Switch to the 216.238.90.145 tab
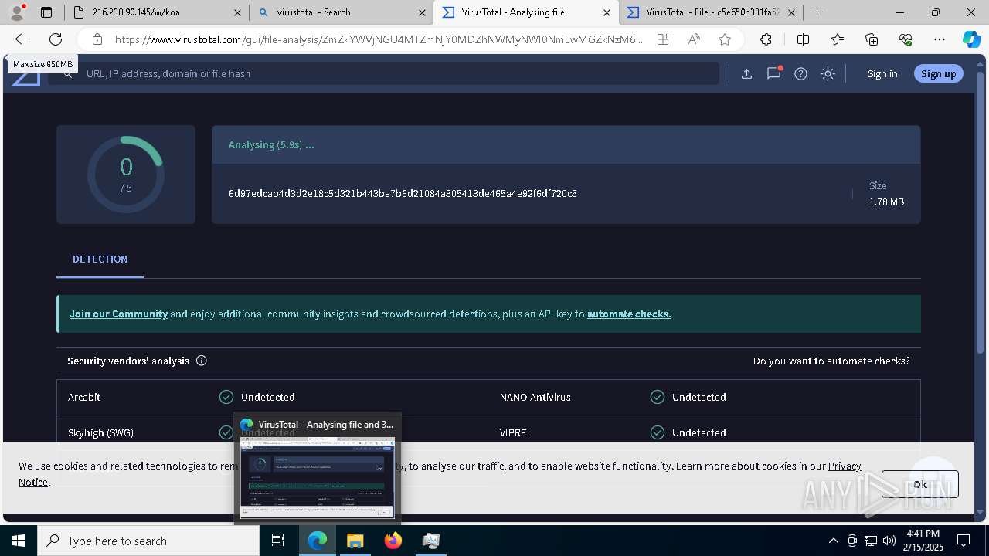The width and height of the screenshot is (989, 556). tap(158, 12)
